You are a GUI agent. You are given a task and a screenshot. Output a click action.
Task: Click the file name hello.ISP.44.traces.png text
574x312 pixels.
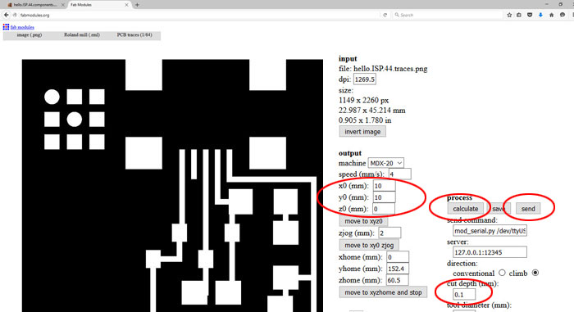(x=390, y=69)
